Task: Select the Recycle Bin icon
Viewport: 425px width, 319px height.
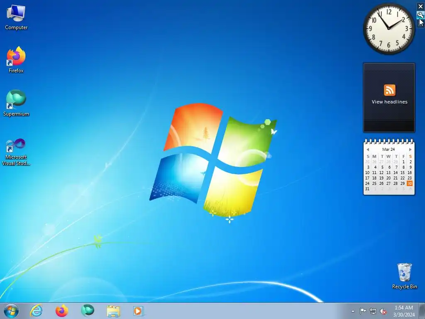Action: click(x=404, y=276)
